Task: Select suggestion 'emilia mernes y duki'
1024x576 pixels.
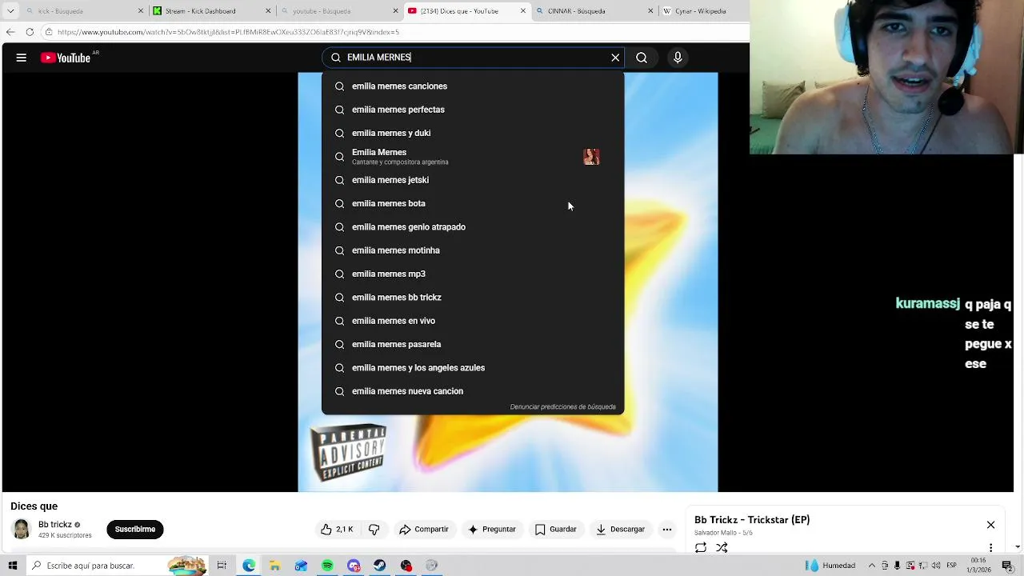Action: coord(473,133)
